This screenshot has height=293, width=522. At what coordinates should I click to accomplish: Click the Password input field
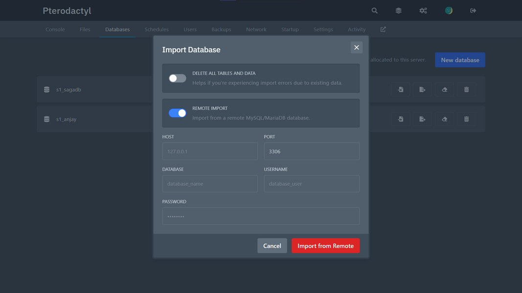pos(261,216)
